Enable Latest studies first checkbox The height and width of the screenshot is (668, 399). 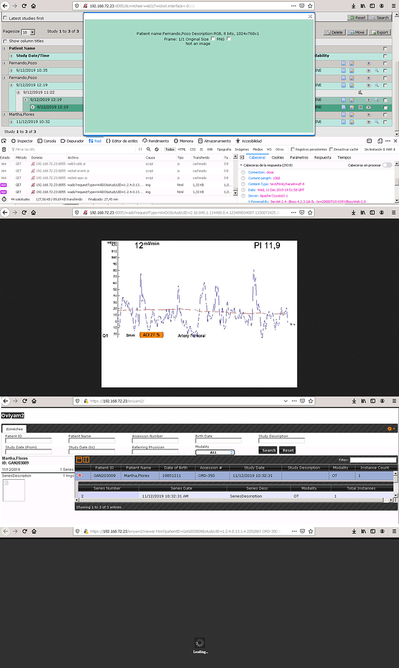point(5,18)
